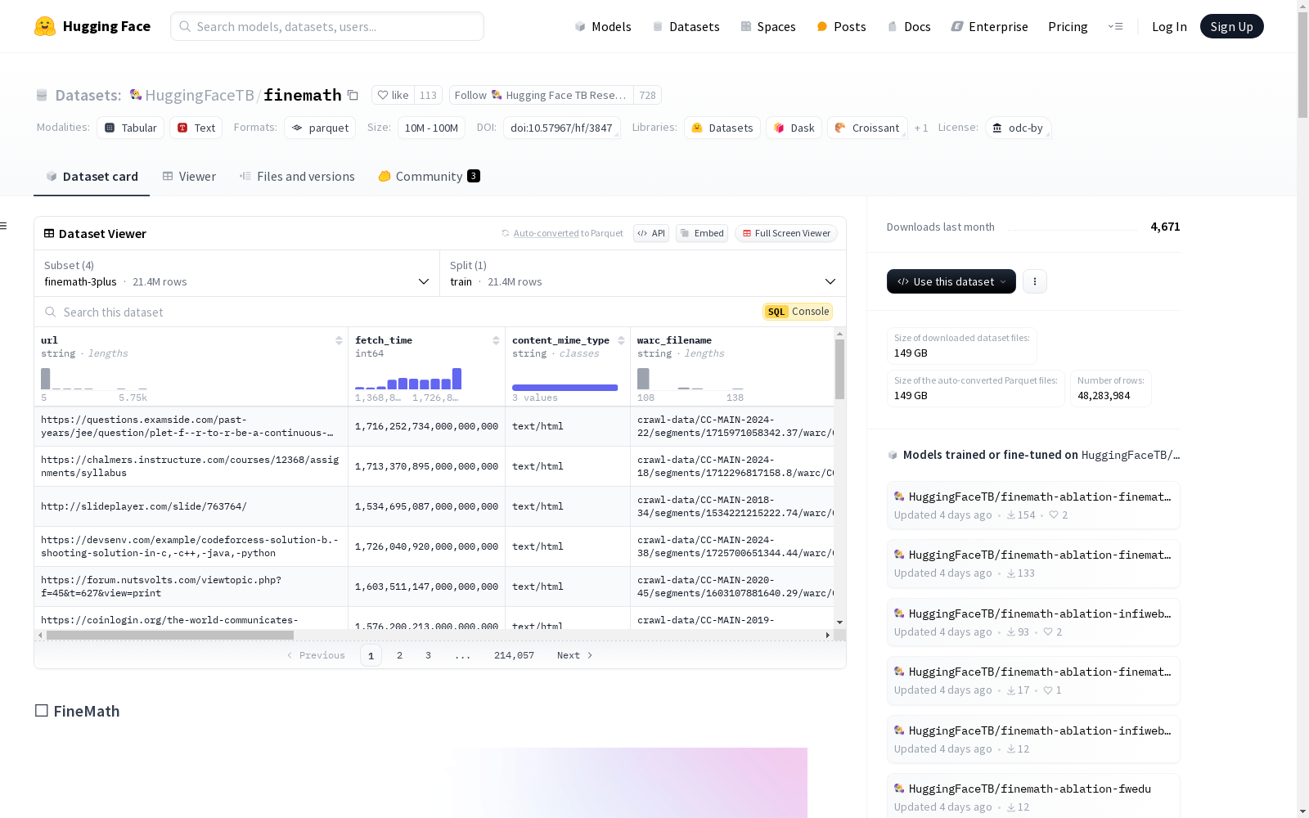Select the Tabular modality tag
This screenshot has height=818, width=1309.
point(131,128)
